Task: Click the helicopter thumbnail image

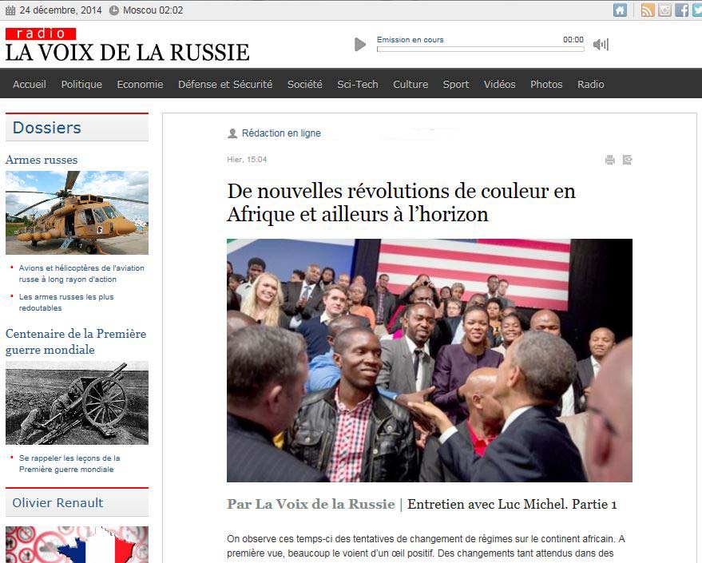Action: tap(77, 212)
